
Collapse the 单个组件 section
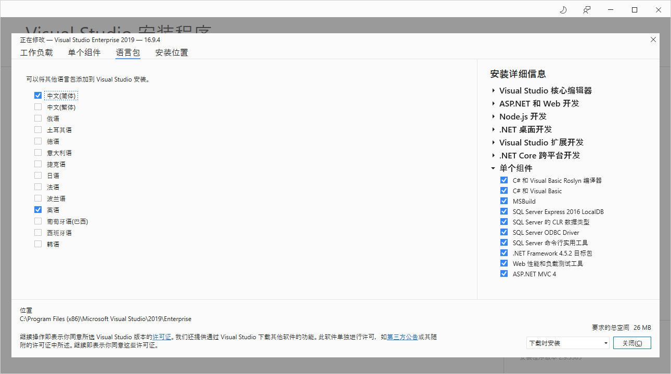(x=493, y=168)
